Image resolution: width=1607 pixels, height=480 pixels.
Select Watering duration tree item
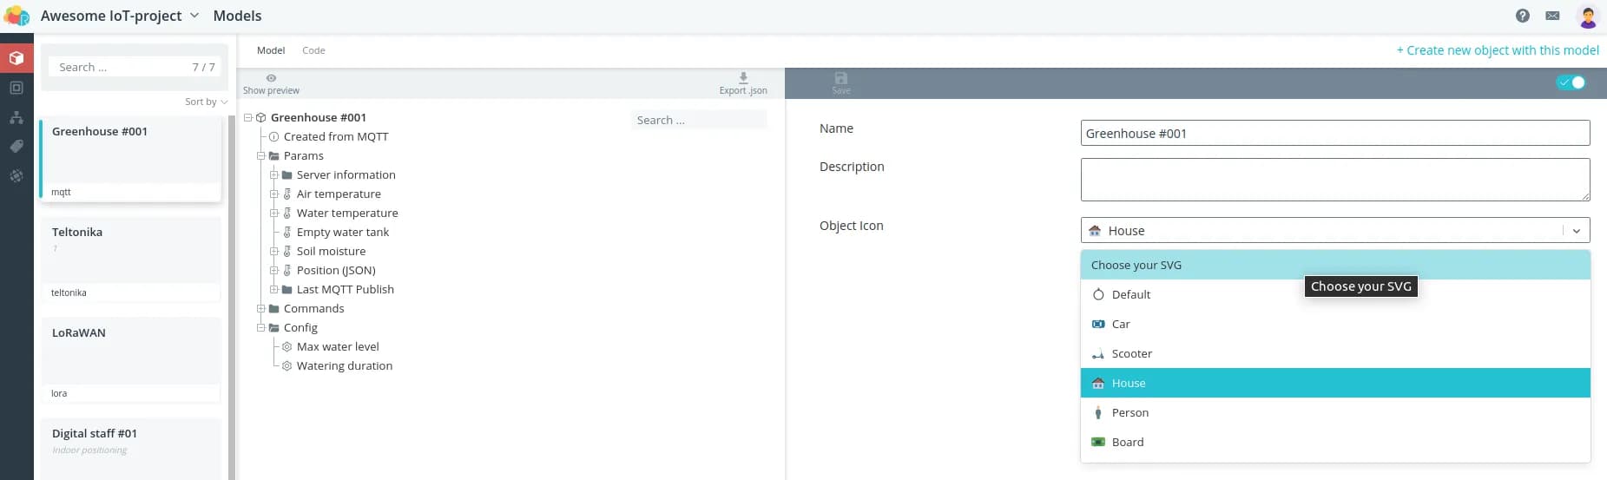coord(344,365)
